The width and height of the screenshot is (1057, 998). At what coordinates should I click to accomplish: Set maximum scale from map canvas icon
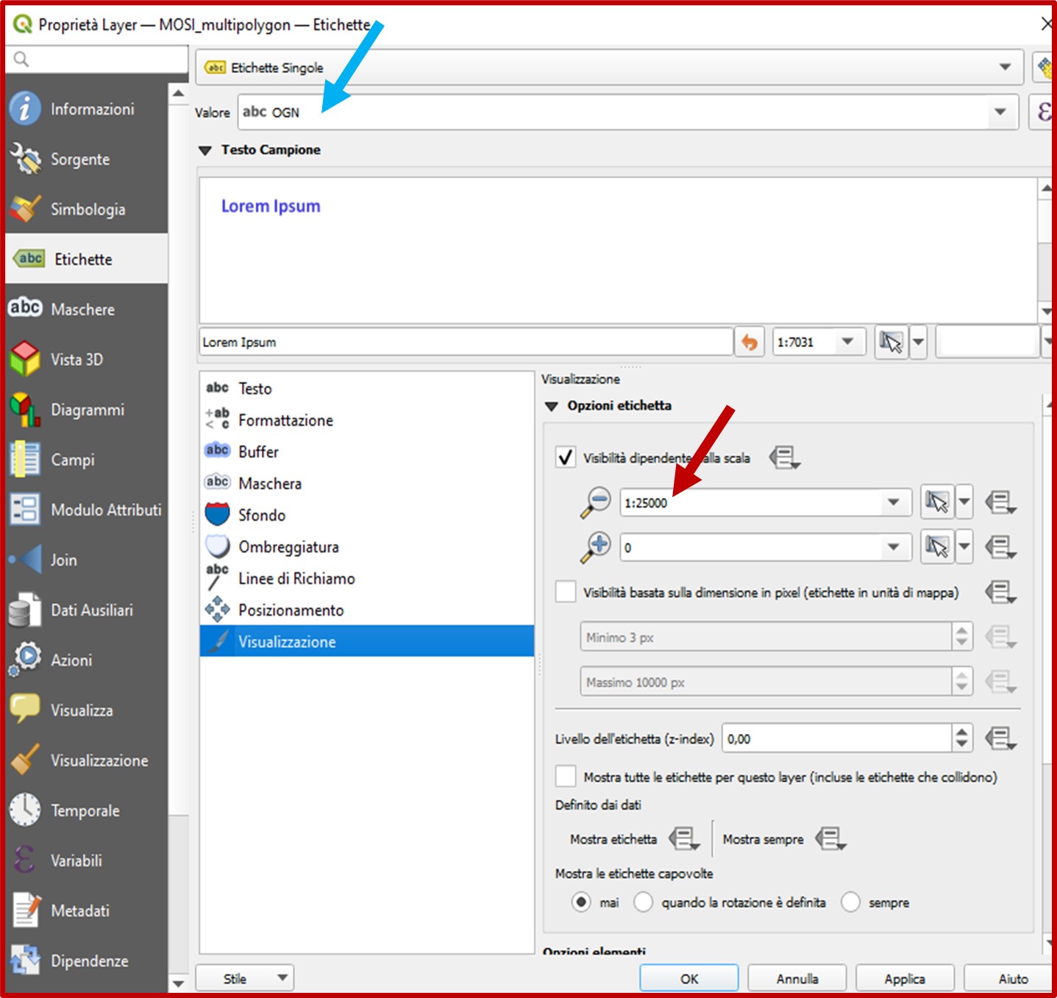click(x=936, y=546)
